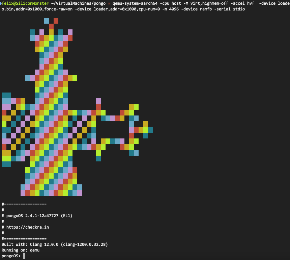This screenshot has height=260, width=290.
Task: Click the 'Built with: Clang 12.0.0' line
Action: (x=55, y=244)
